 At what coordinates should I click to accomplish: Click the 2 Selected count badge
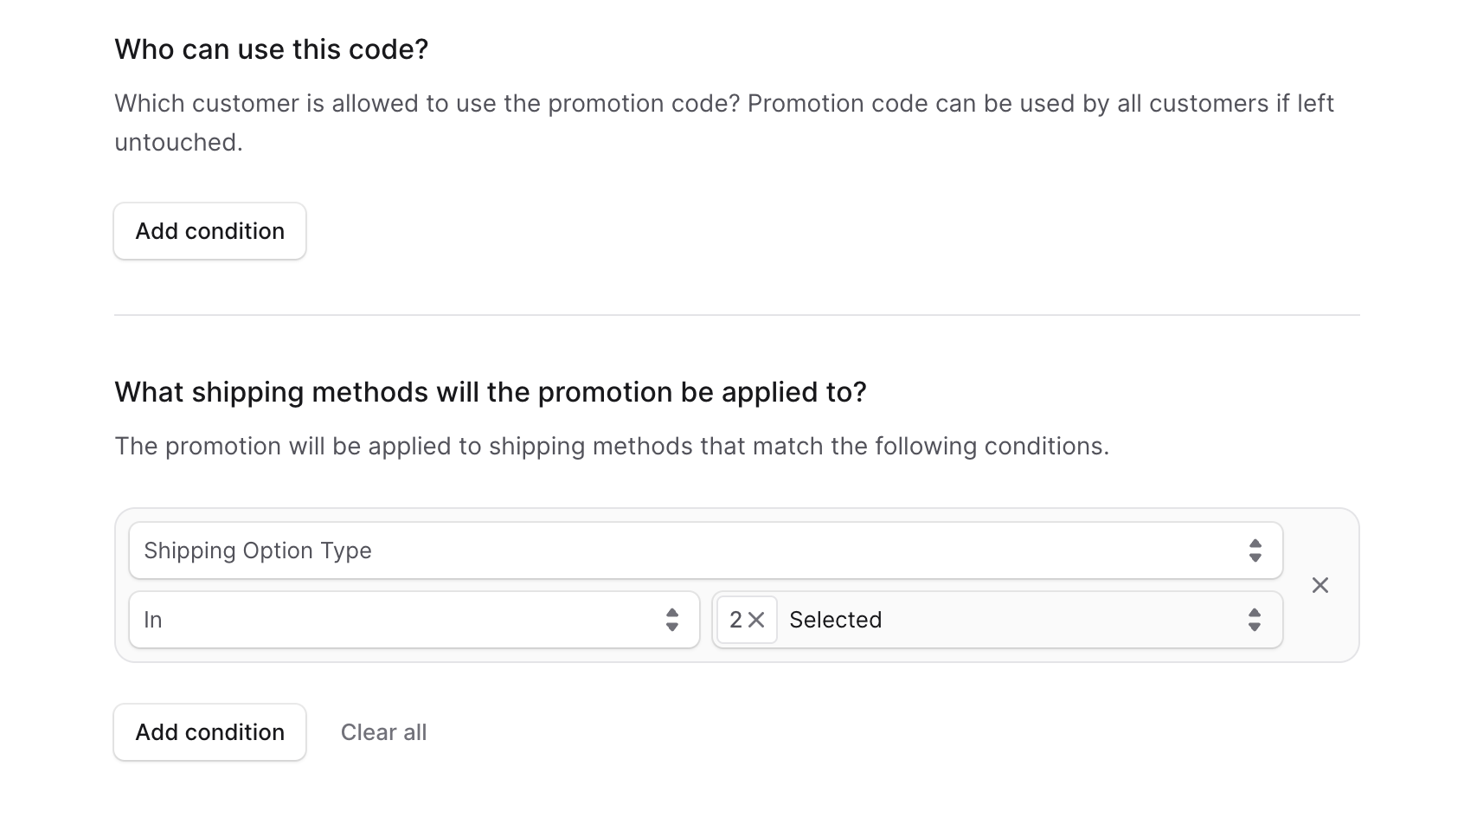click(746, 620)
